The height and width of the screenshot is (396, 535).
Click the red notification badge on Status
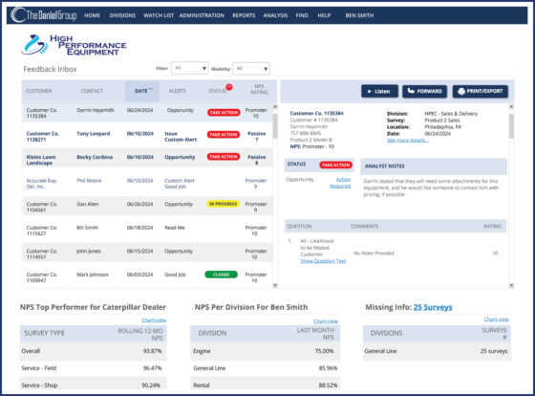(229, 87)
